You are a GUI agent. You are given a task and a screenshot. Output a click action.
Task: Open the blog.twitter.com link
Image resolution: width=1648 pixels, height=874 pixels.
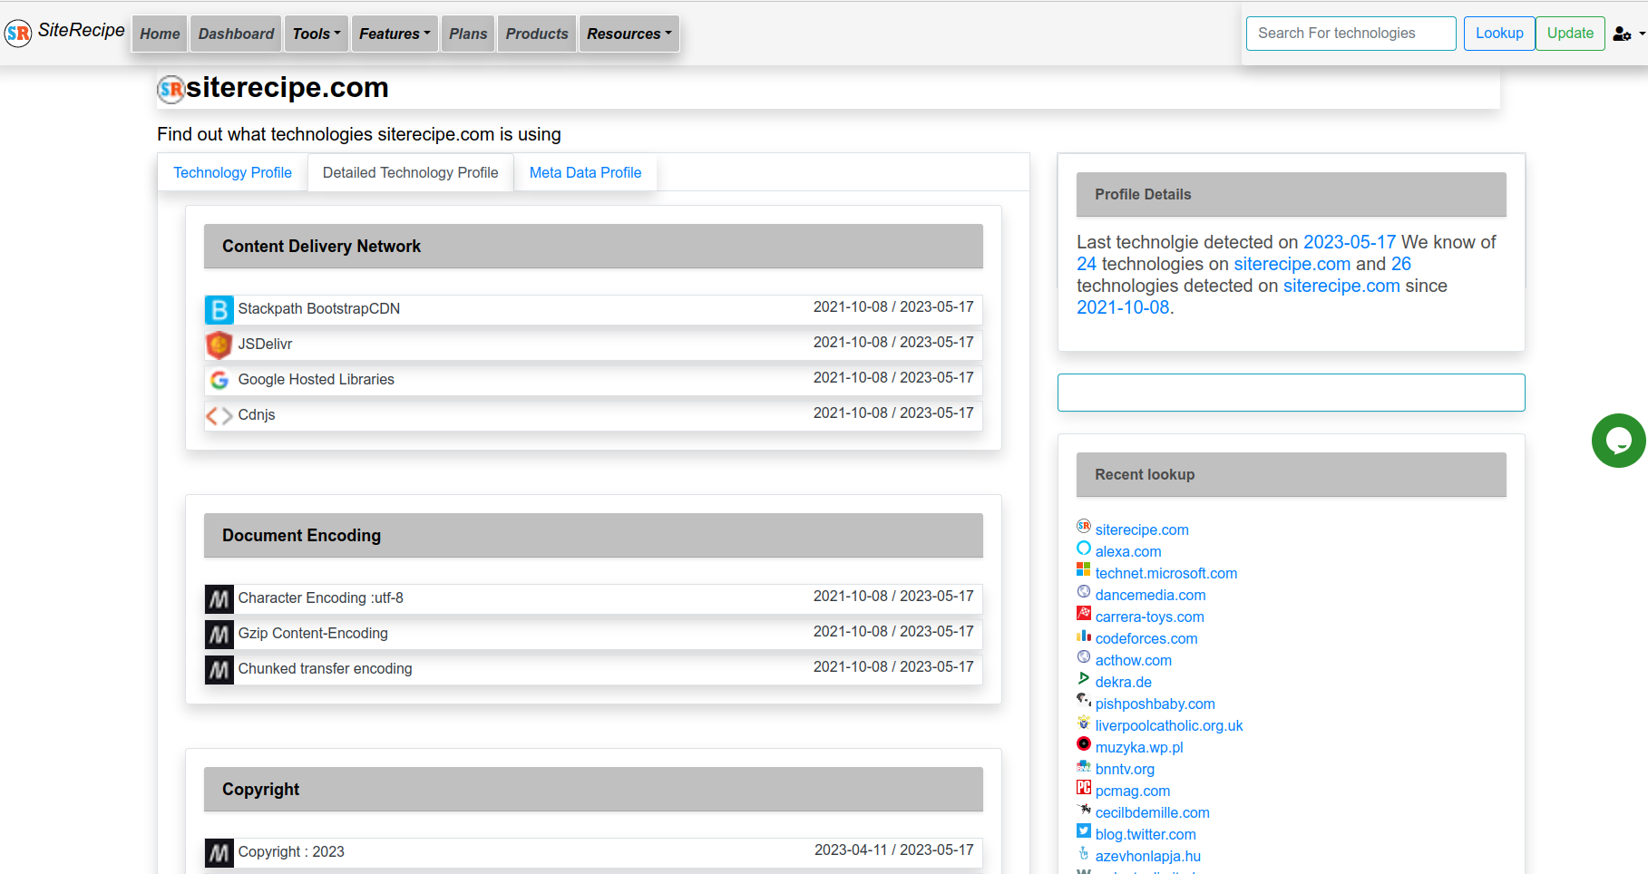click(1146, 835)
